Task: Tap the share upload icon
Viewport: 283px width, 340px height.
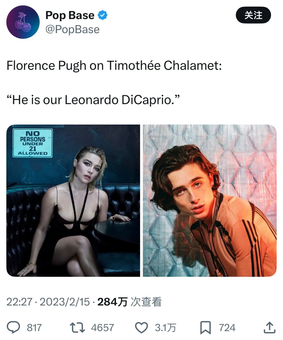Action: [x=269, y=327]
